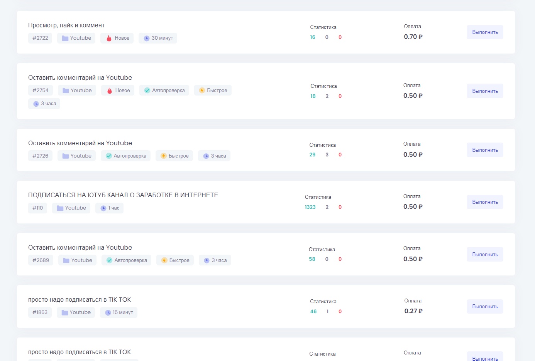Click Оплата label of task #110
The image size is (535, 361).
pos(412,196)
